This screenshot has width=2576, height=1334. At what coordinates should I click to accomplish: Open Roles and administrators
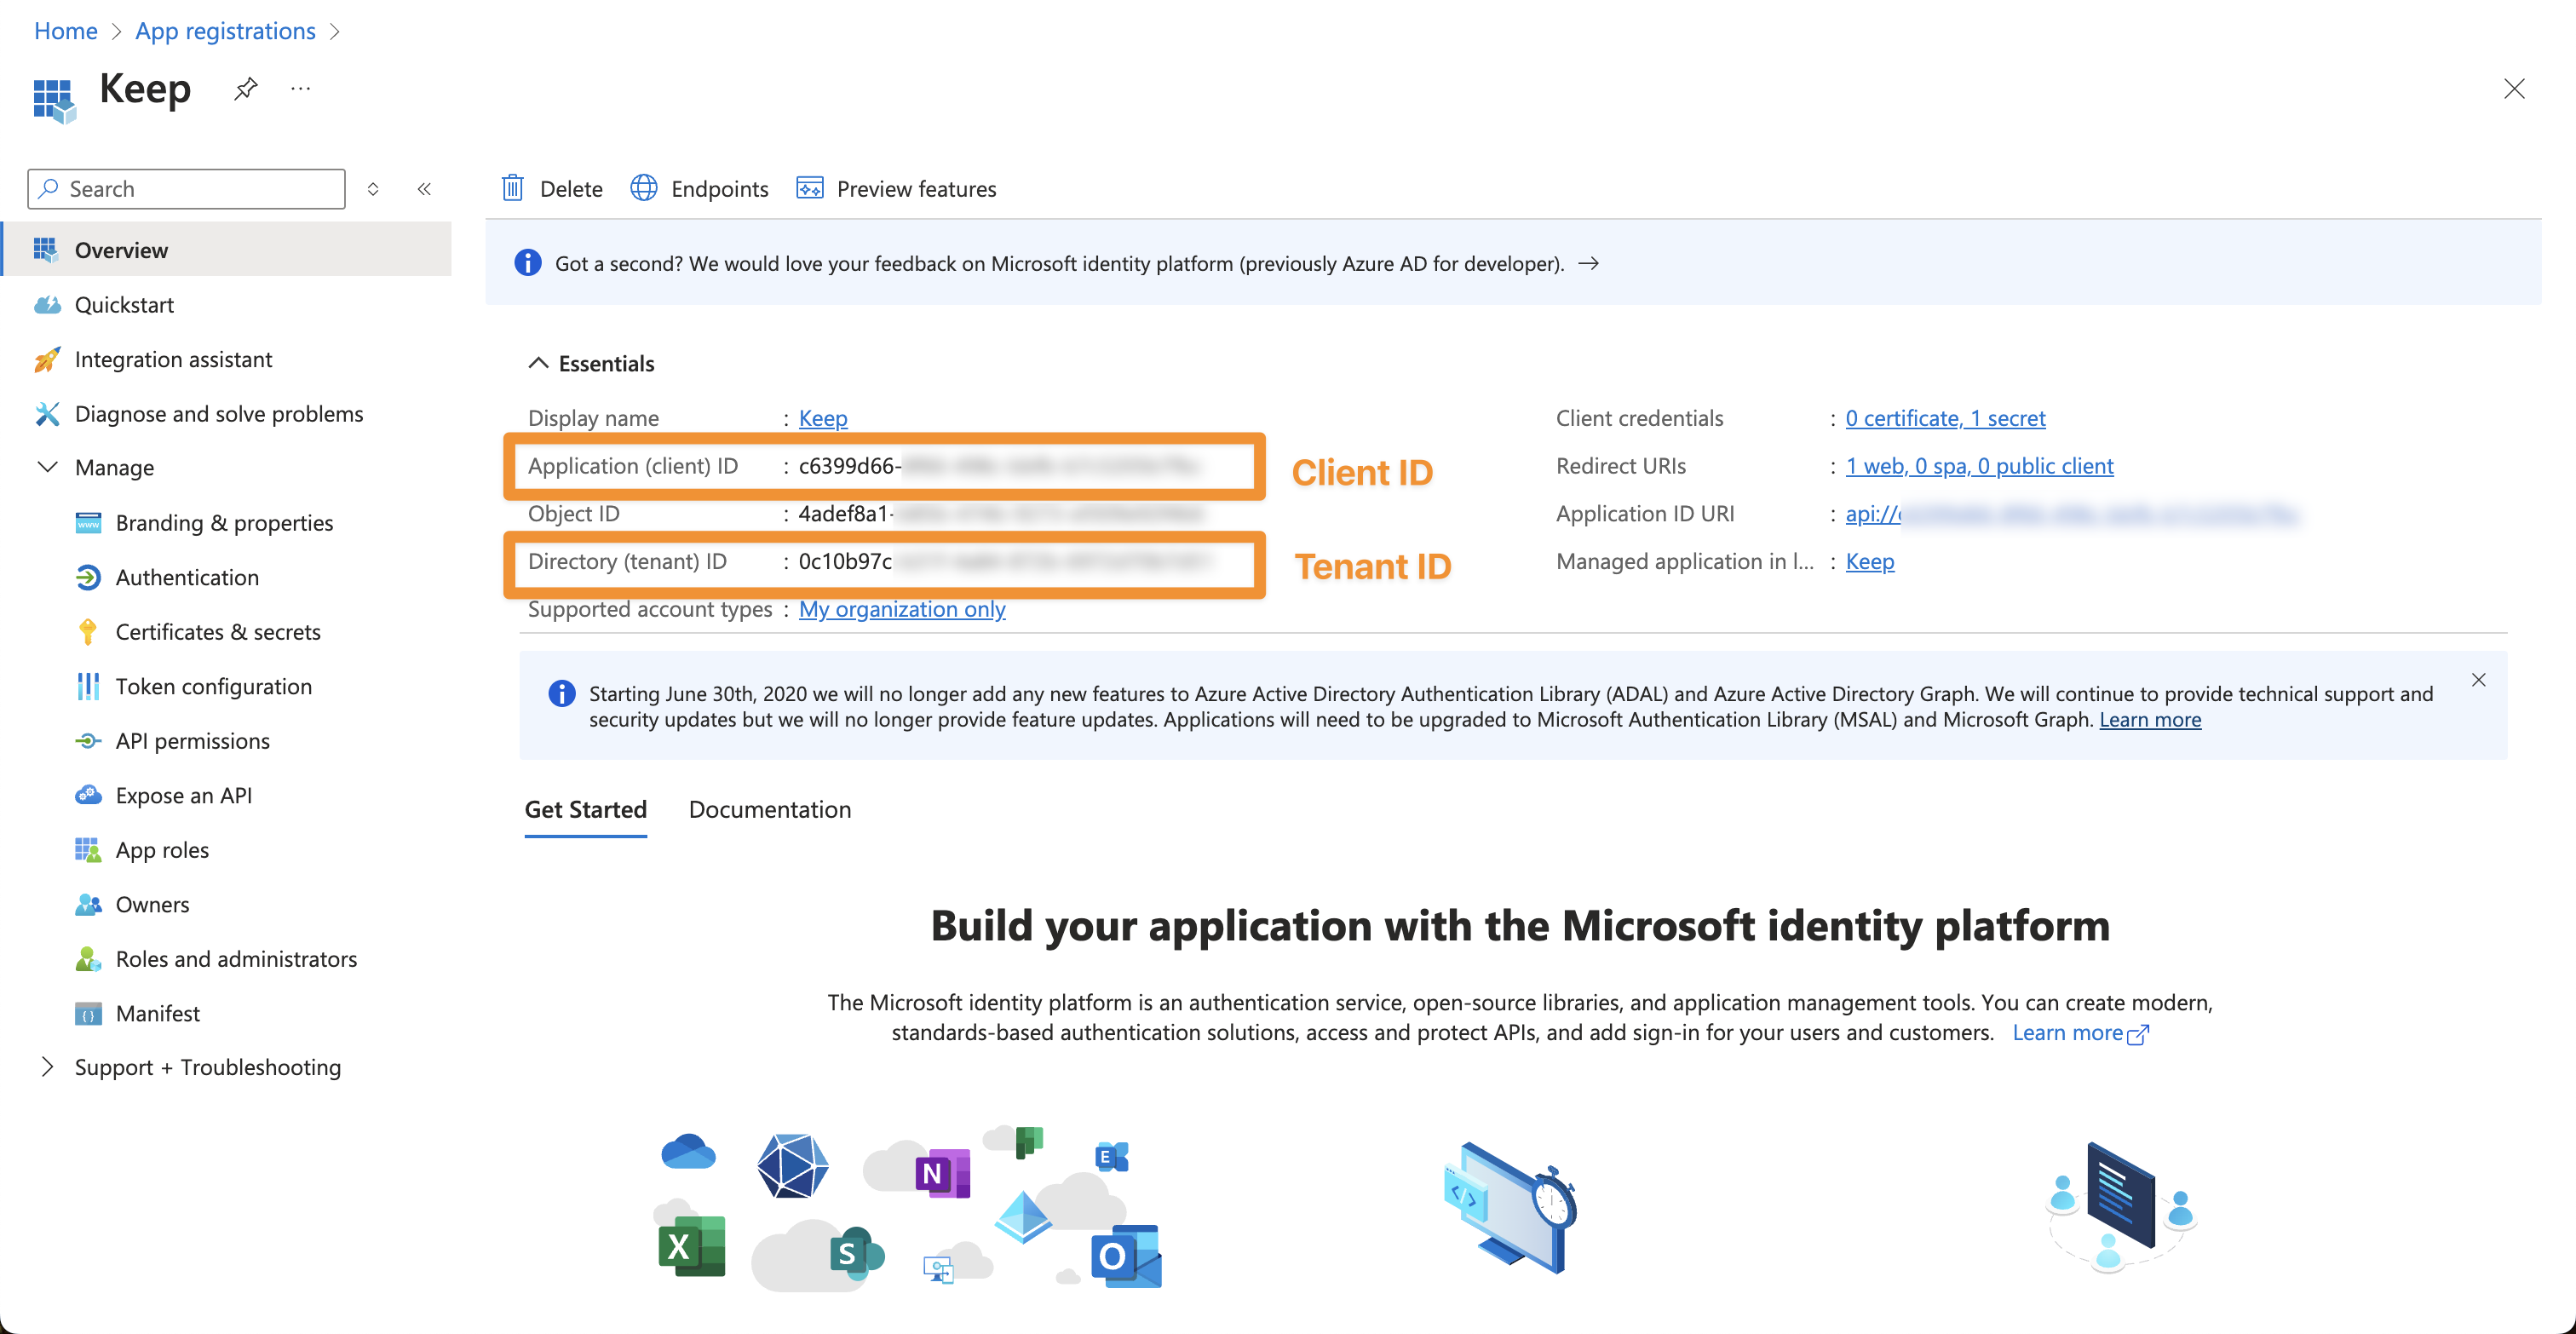pos(216,958)
